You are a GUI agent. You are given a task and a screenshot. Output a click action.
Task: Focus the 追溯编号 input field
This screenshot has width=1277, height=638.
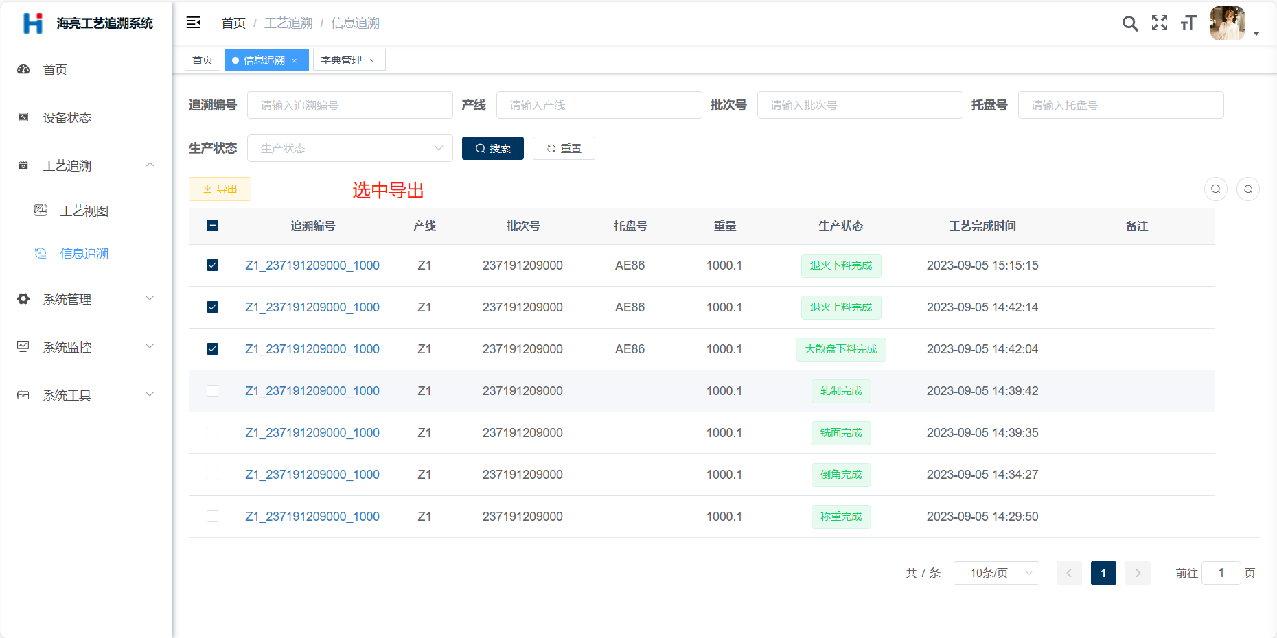350,105
